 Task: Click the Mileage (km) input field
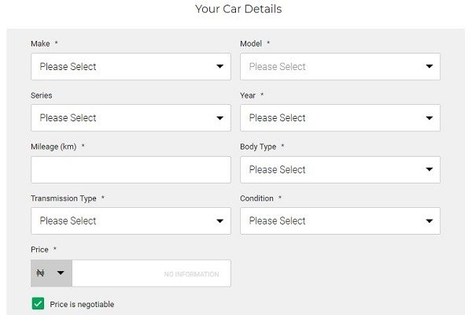(x=131, y=170)
